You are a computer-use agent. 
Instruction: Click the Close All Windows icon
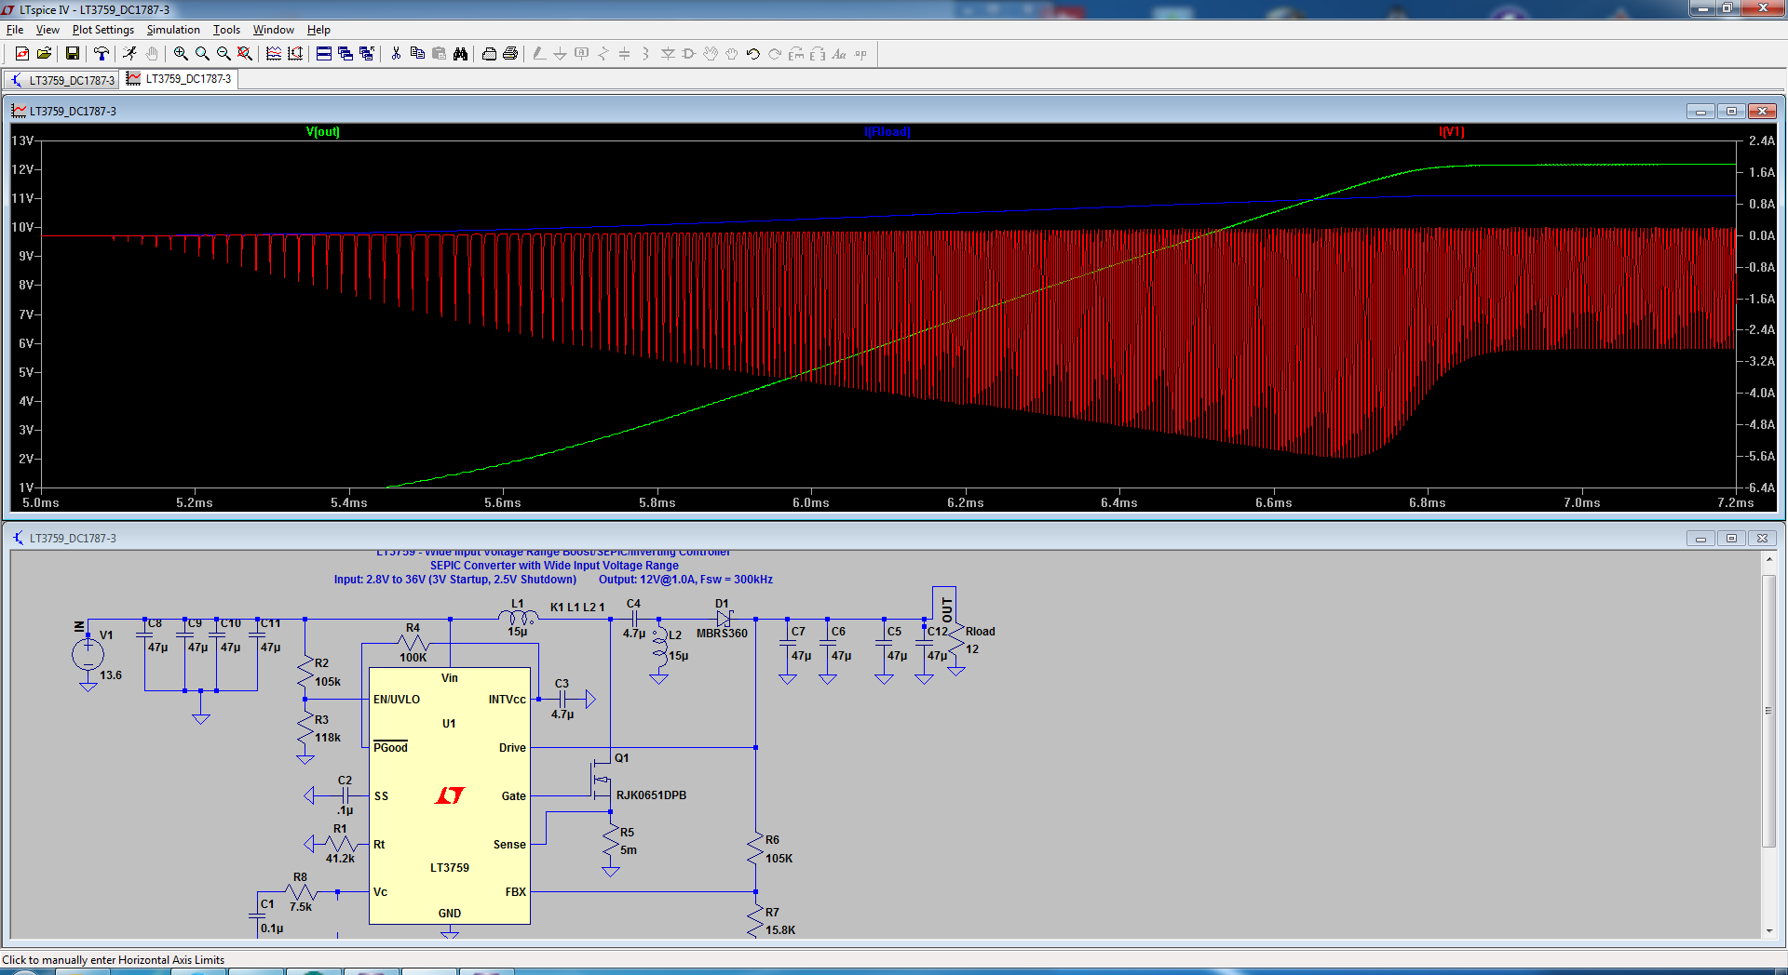click(x=367, y=54)
